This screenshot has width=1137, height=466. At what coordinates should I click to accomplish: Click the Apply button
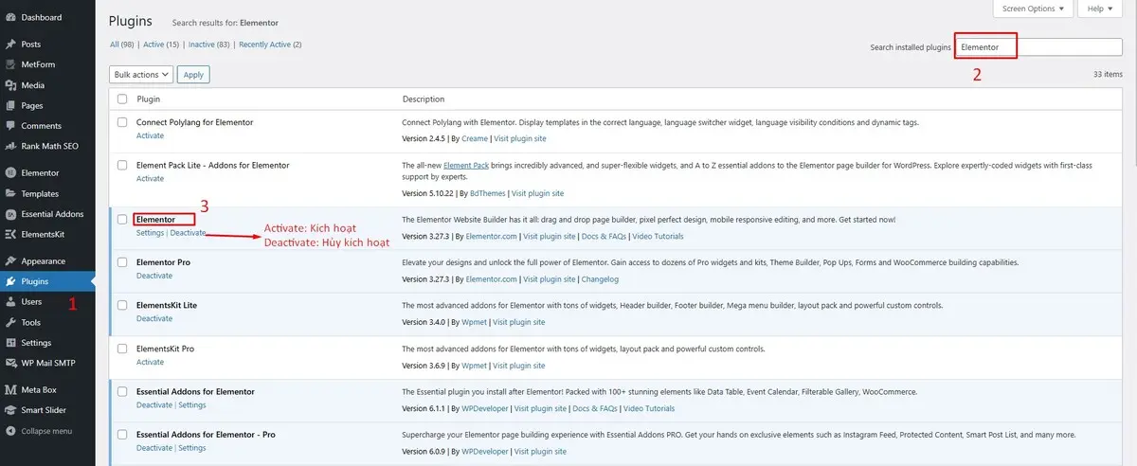(x=193, y=74)
